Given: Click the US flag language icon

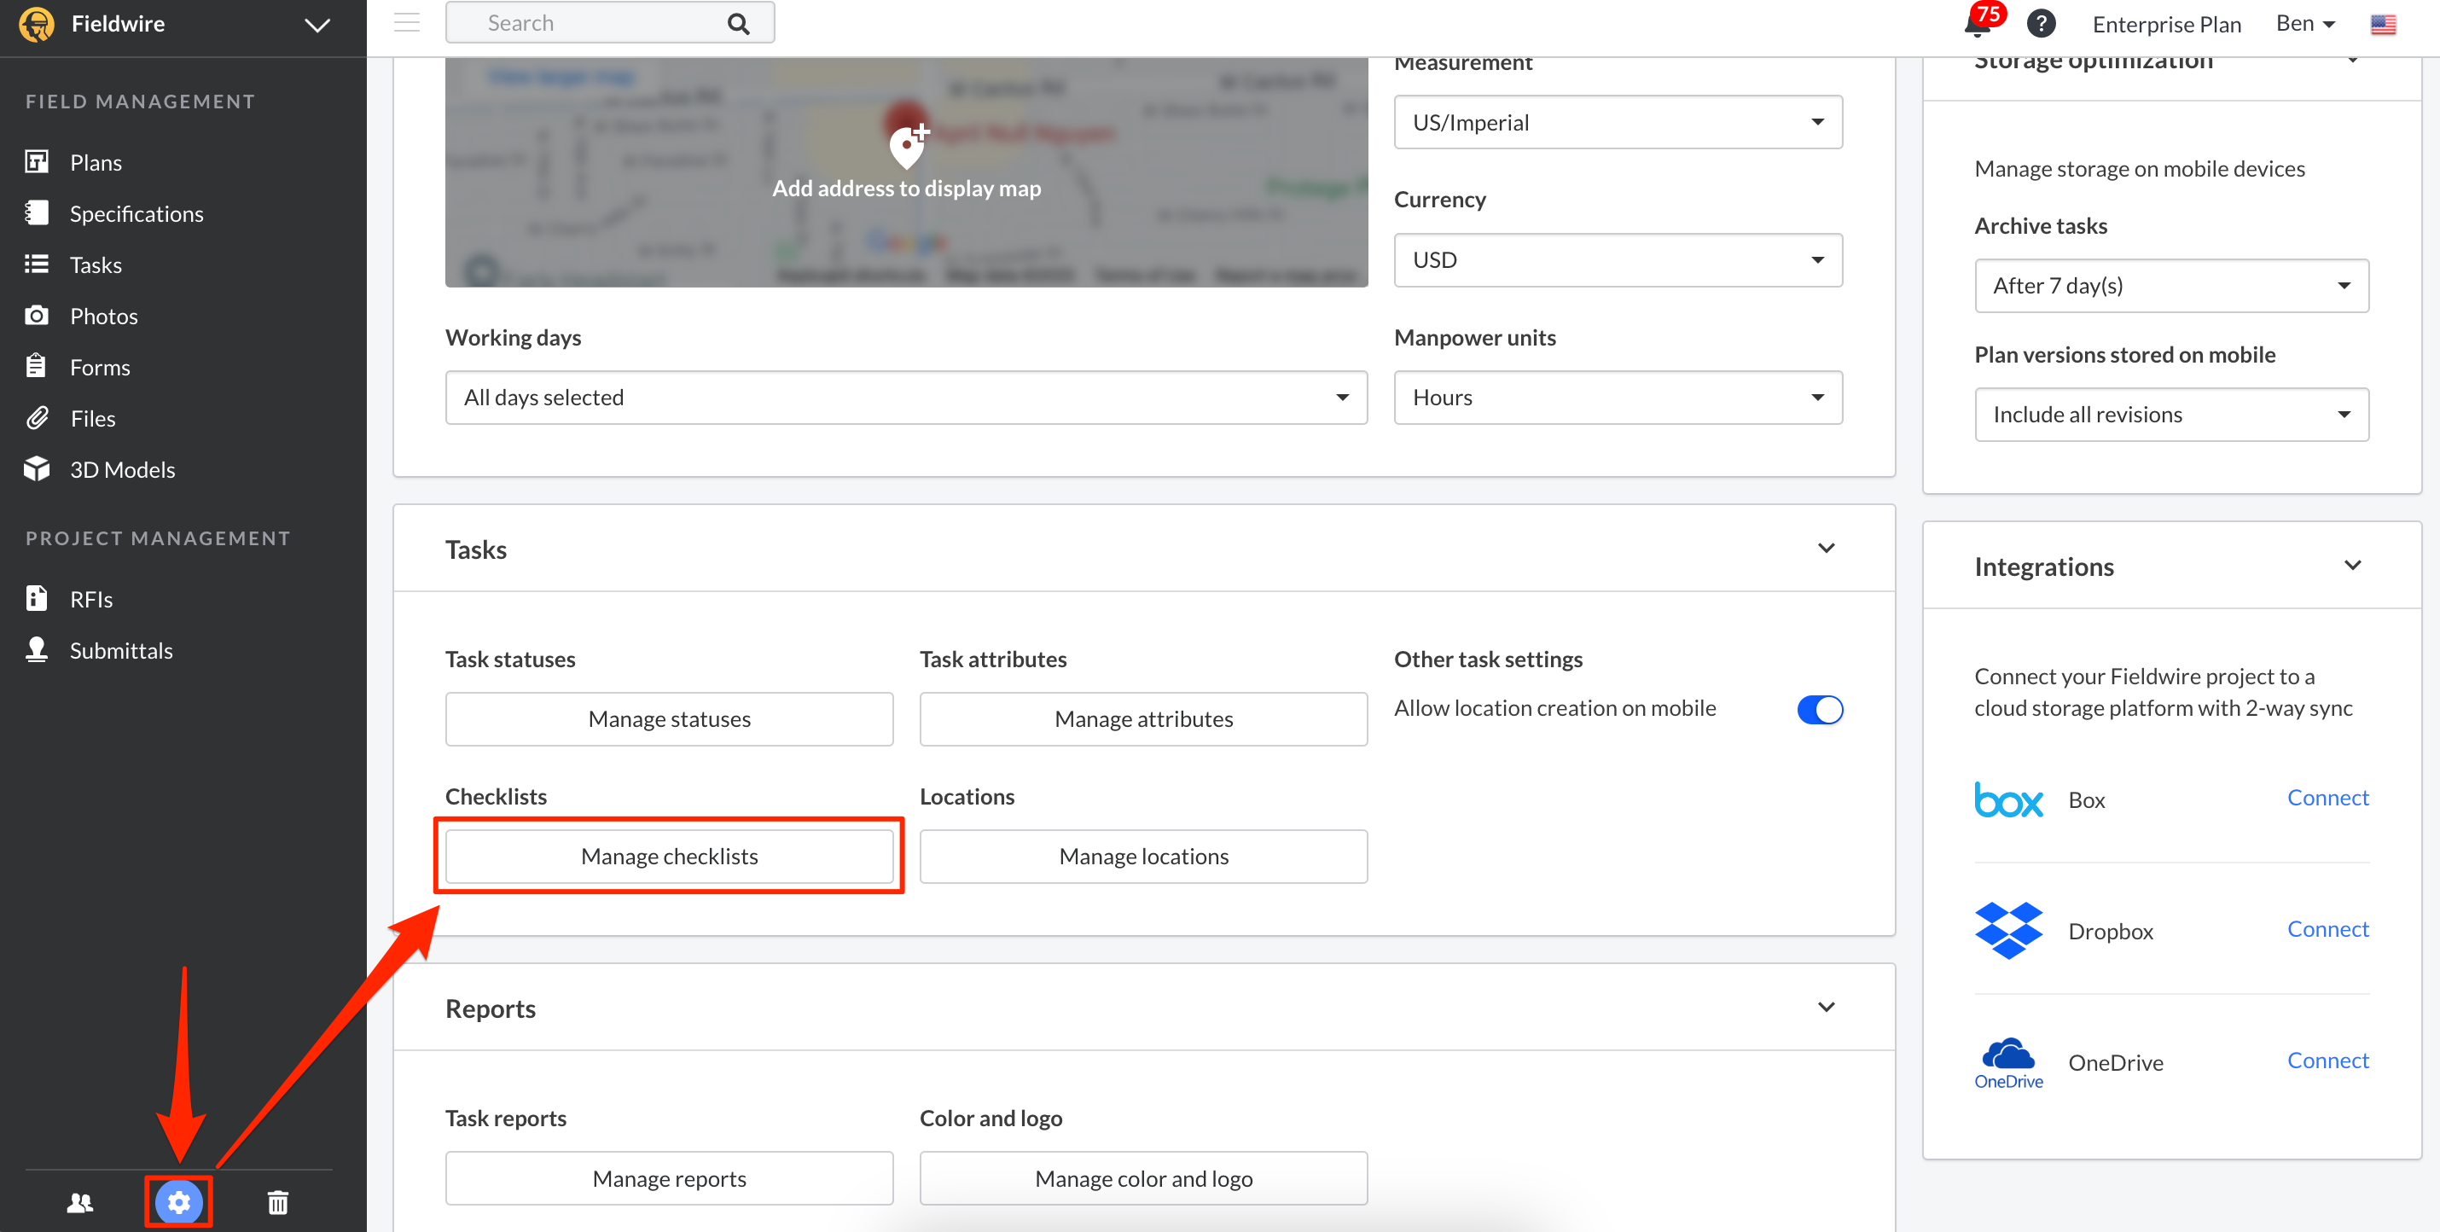Looking at the screenshot, I should tap(2383, 25).
